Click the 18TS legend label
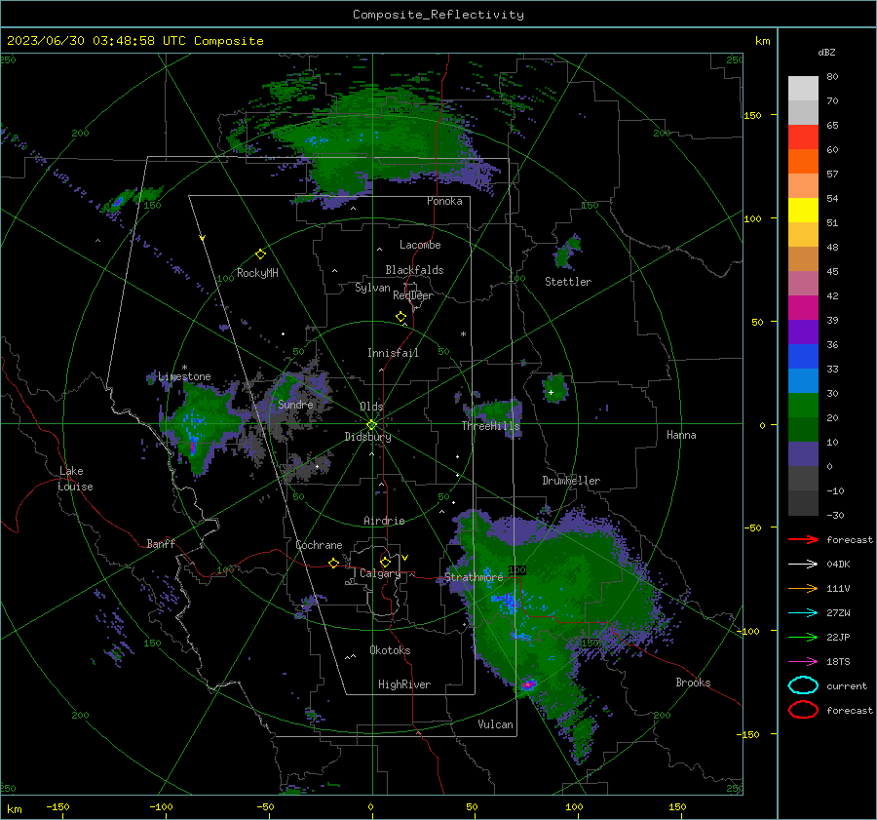The height and width of the screenshot is (820, 877). coord(838,662)
